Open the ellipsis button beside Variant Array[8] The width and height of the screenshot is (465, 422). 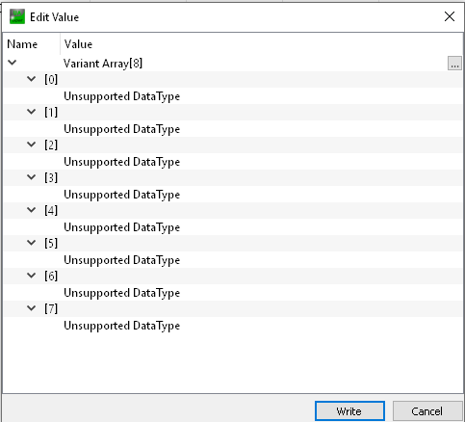coord(454,64)
